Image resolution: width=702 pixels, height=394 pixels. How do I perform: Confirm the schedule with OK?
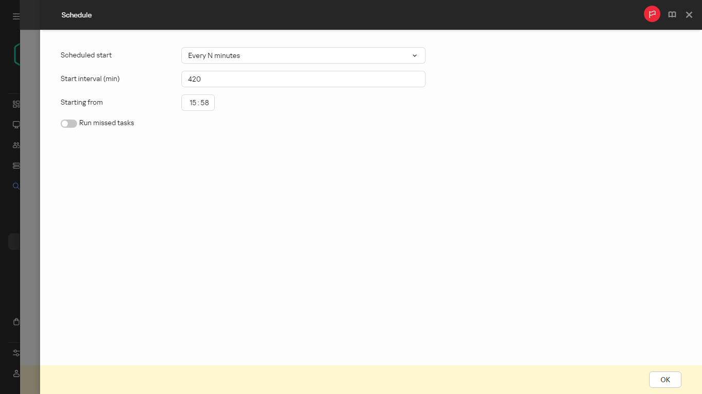664,380
